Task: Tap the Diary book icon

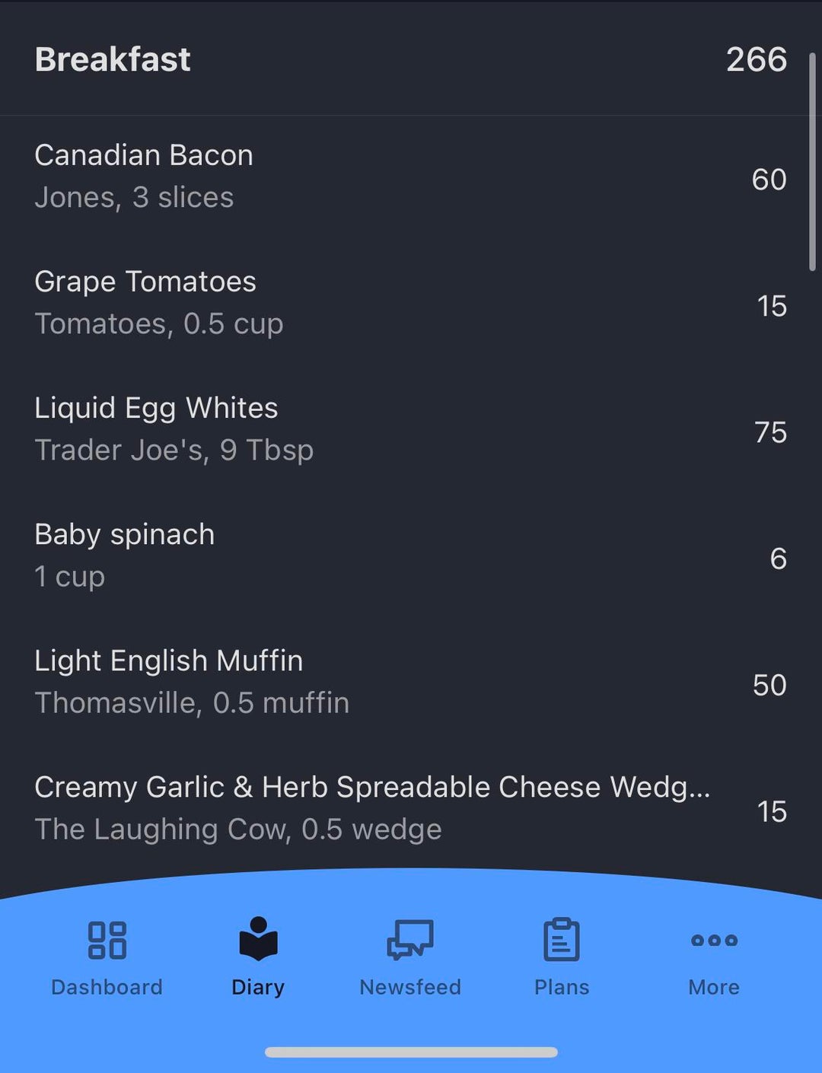Action: [258, 938]
